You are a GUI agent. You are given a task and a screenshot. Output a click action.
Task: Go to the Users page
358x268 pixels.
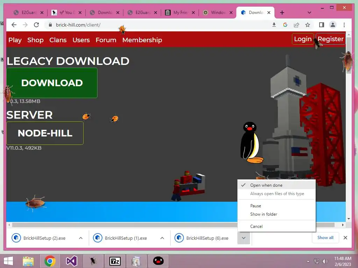coord(81,40)
